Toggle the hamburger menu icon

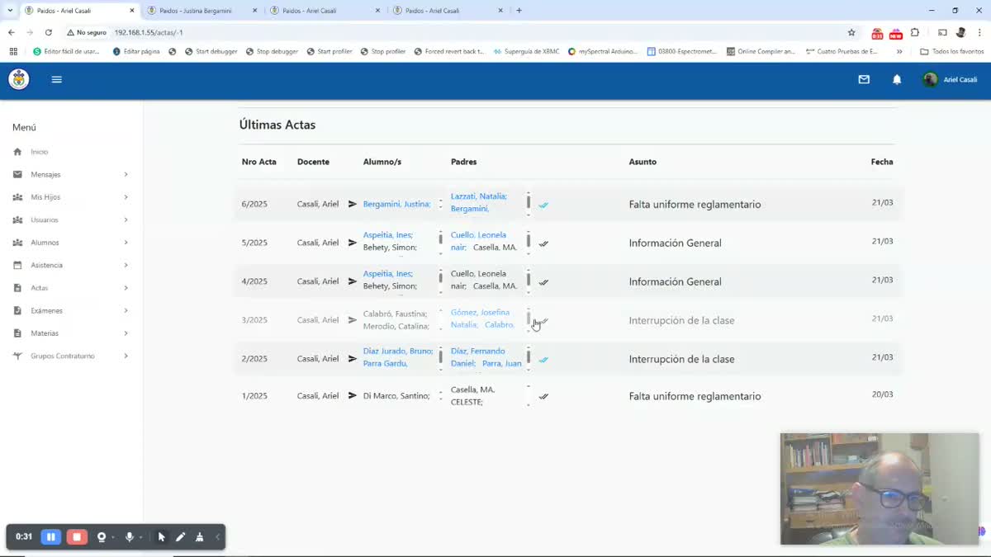pos(56,80)
